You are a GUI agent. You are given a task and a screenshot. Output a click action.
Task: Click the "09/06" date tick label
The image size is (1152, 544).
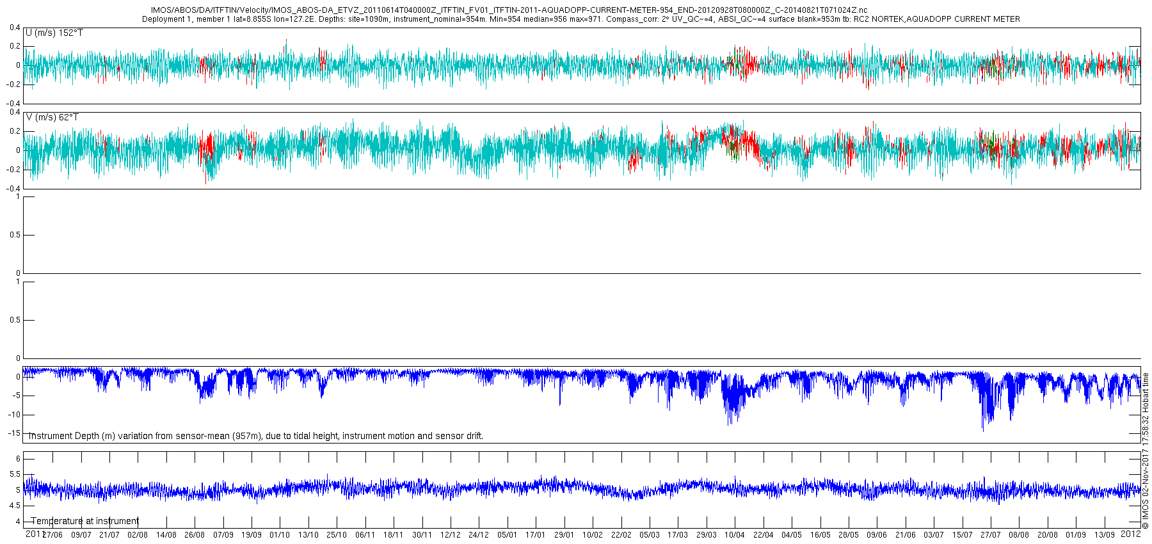[877, 535]
